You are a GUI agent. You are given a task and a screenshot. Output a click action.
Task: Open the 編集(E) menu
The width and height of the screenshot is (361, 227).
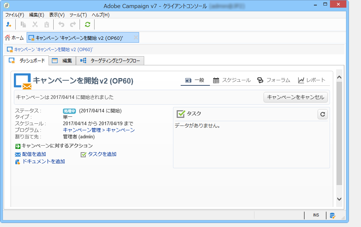[x=37, y=15]
